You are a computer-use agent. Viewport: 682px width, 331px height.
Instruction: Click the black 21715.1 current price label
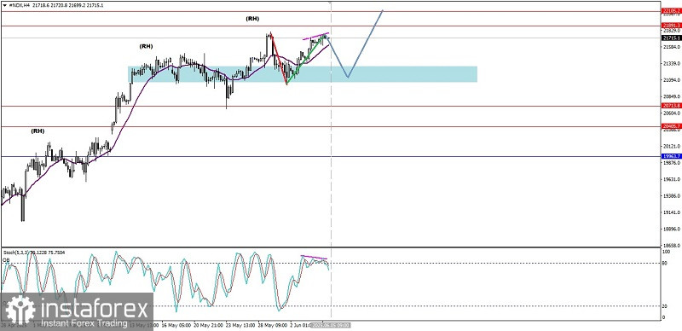[x=671, y=38]
